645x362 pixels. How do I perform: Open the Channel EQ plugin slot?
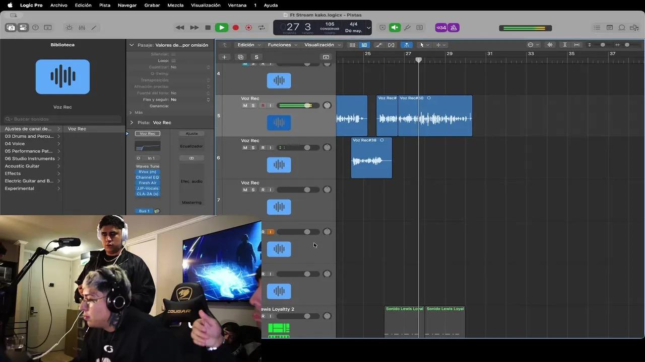coord(147,177)
